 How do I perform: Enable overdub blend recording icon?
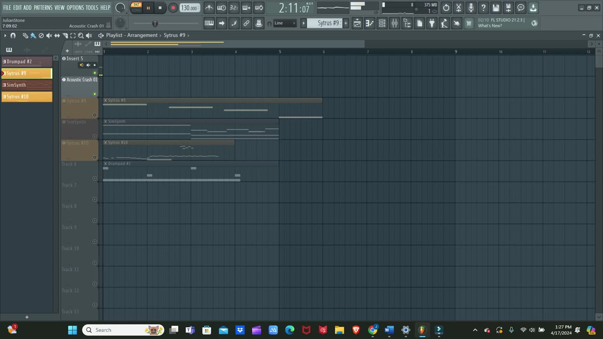(x=246, y=8)
